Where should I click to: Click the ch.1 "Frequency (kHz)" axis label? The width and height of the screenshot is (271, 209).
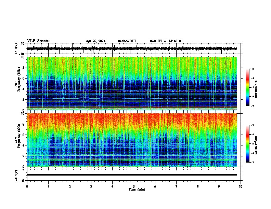pos(19,79)
